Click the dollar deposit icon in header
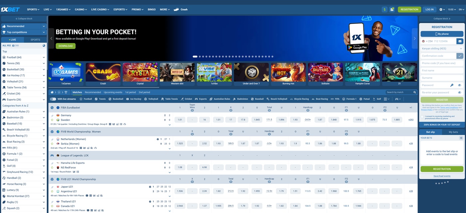 pos(385,10)
